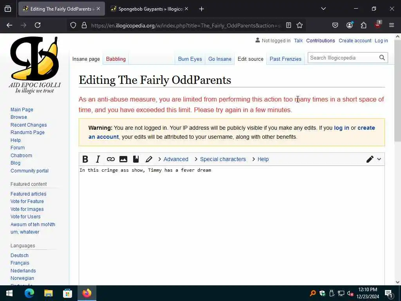Switch to the Go Insane tab
Viewport: 401px width, 301px height.
click(220, 59)
